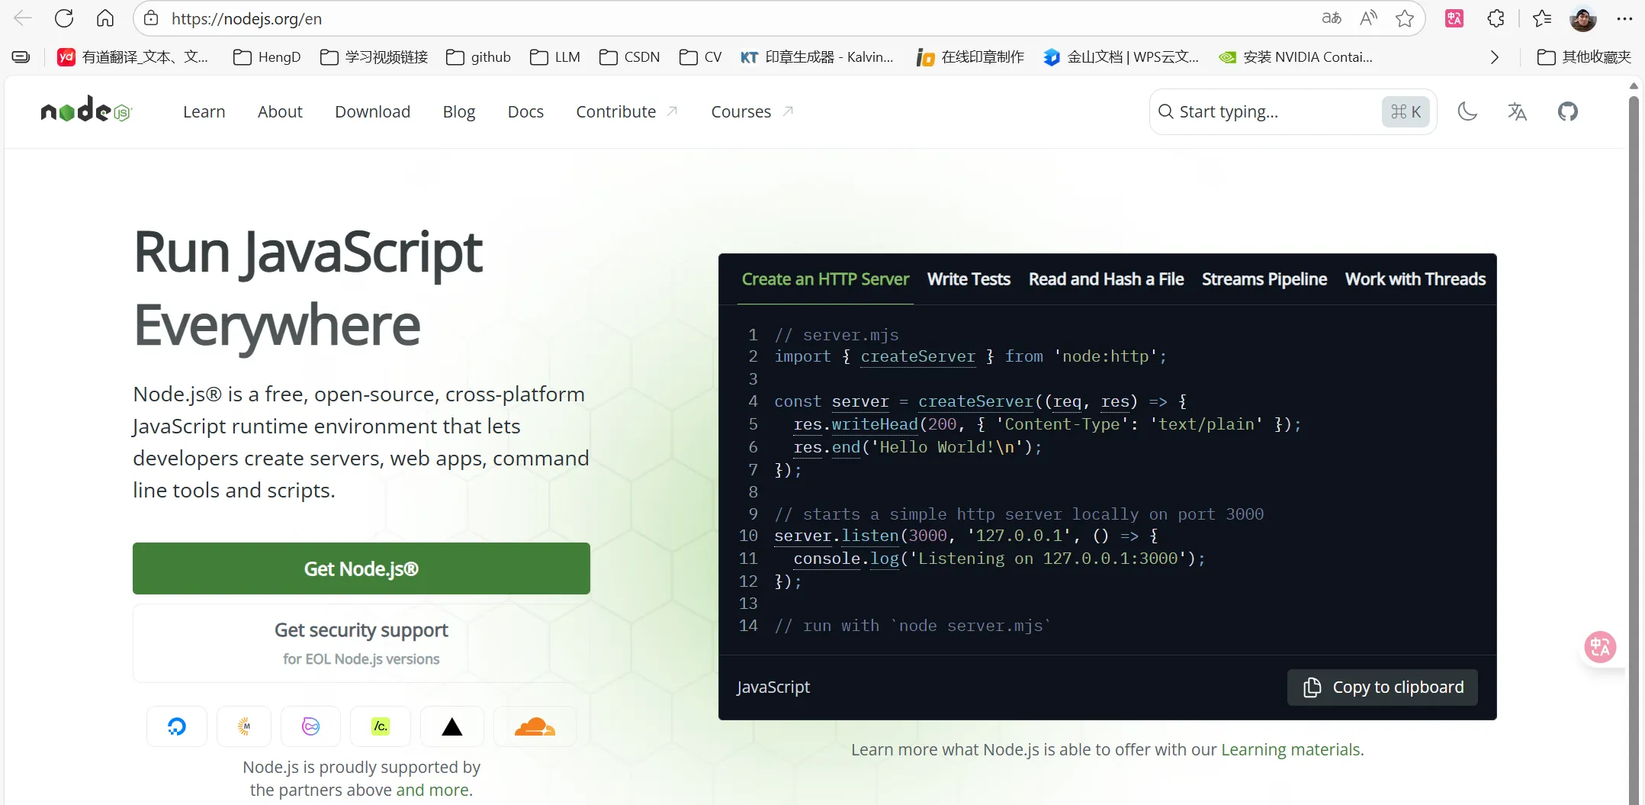Open the Download menu item
The image size is (1645, 805).
click(x=372, y=111)
